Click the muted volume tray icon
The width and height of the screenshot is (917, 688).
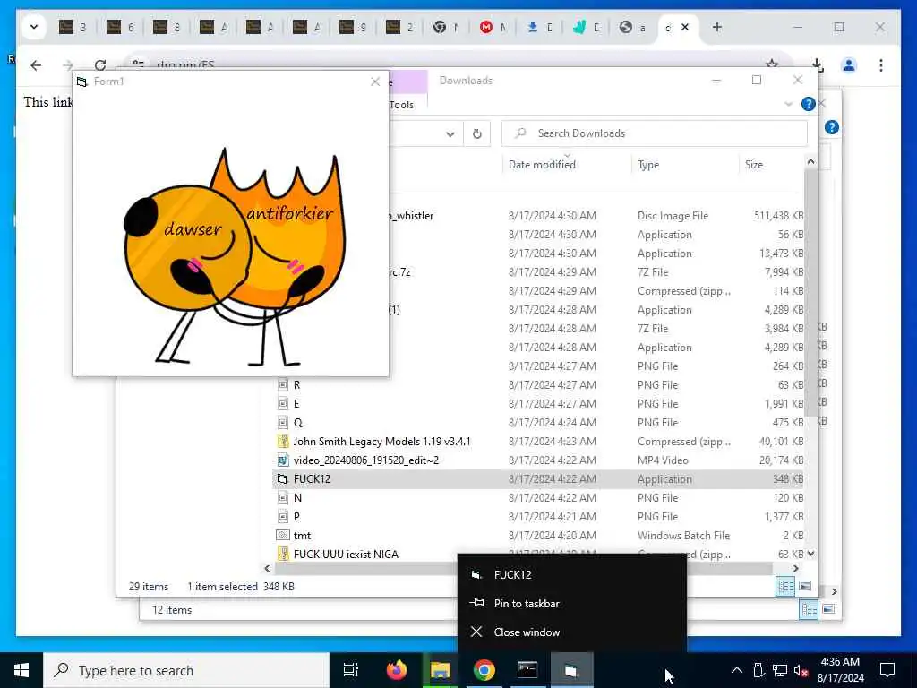(801, 670)
